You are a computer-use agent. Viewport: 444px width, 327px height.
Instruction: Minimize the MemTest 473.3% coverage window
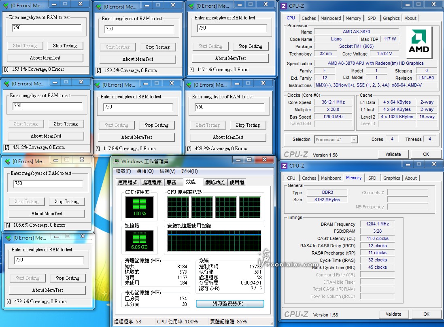(x=57, y=236)
